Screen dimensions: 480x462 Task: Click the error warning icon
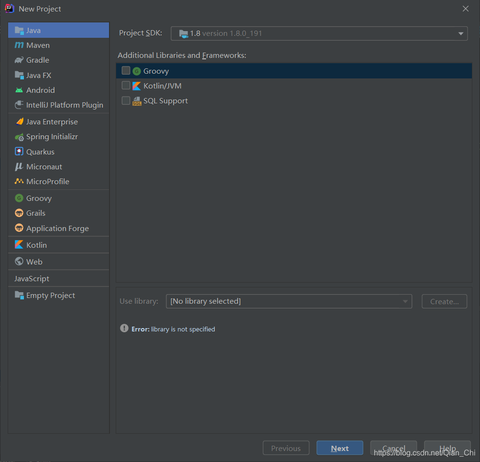[124, 329]
